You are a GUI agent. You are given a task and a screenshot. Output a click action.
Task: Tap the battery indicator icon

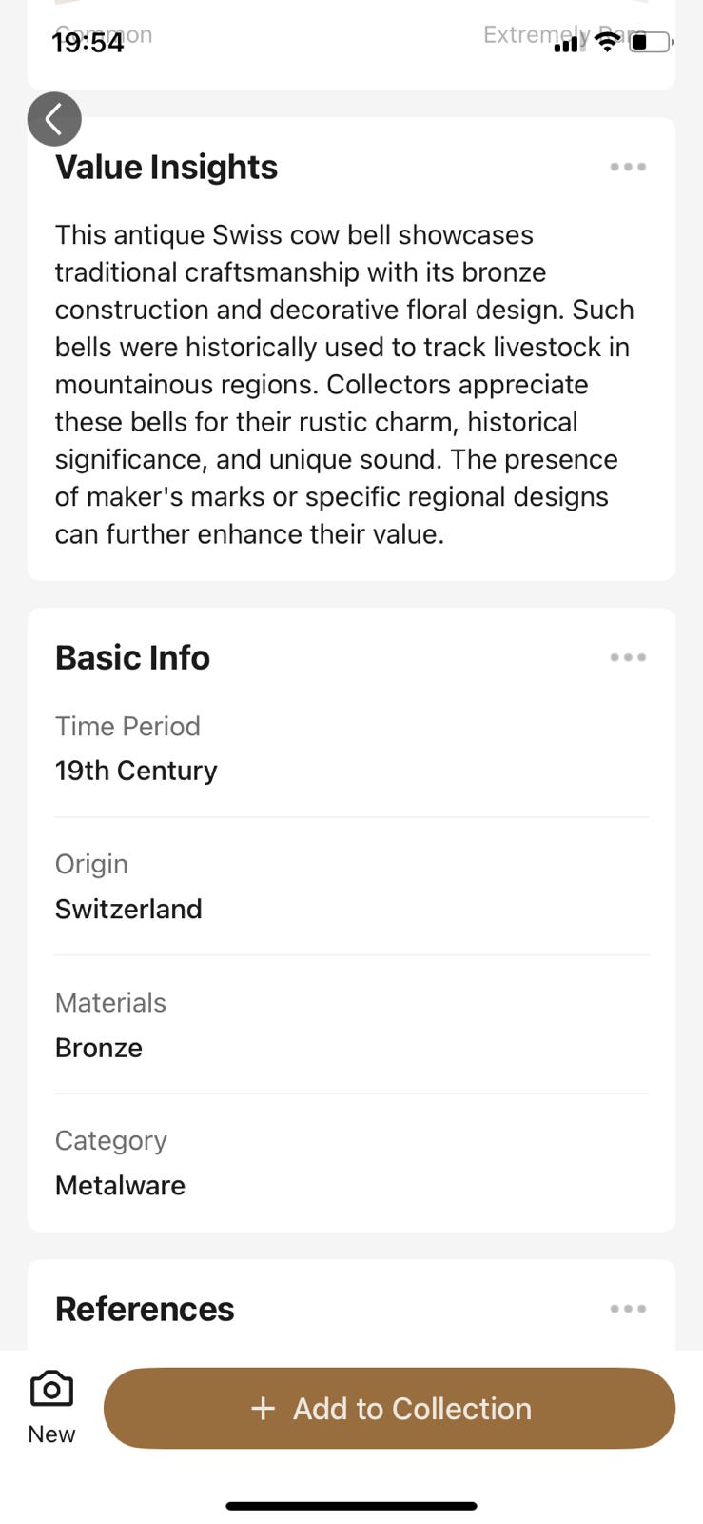point(652,42)
